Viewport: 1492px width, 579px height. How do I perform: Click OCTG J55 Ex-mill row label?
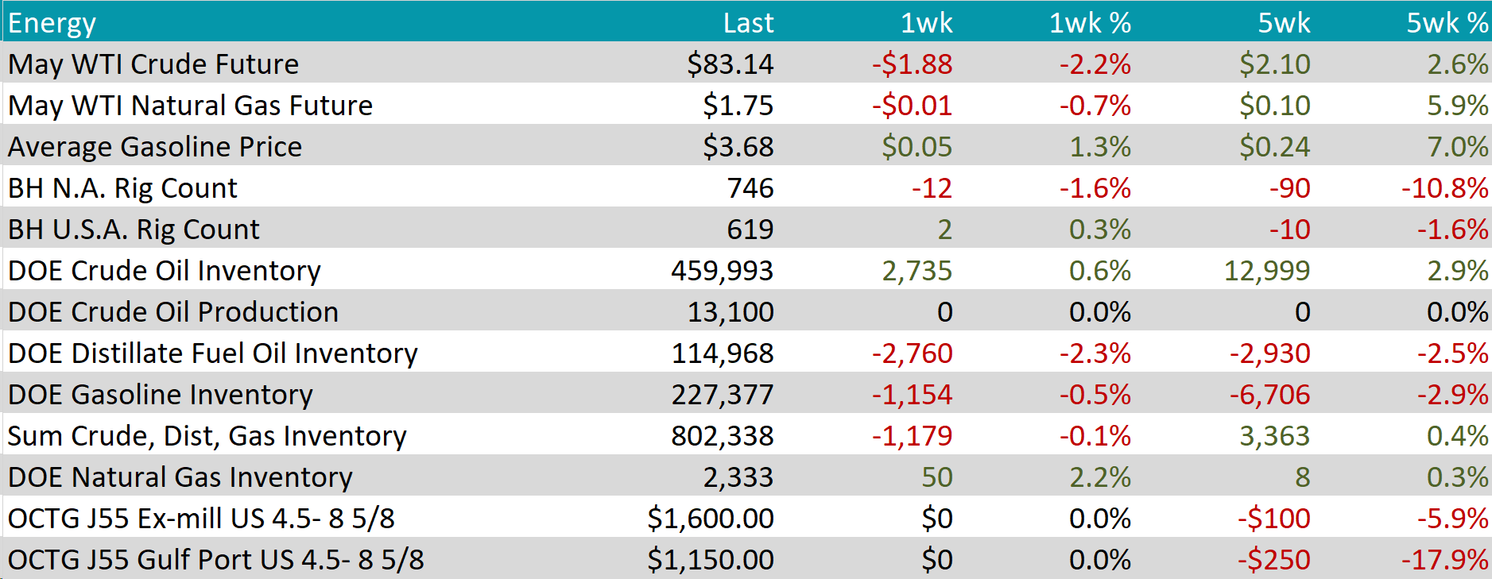point(201,519)
